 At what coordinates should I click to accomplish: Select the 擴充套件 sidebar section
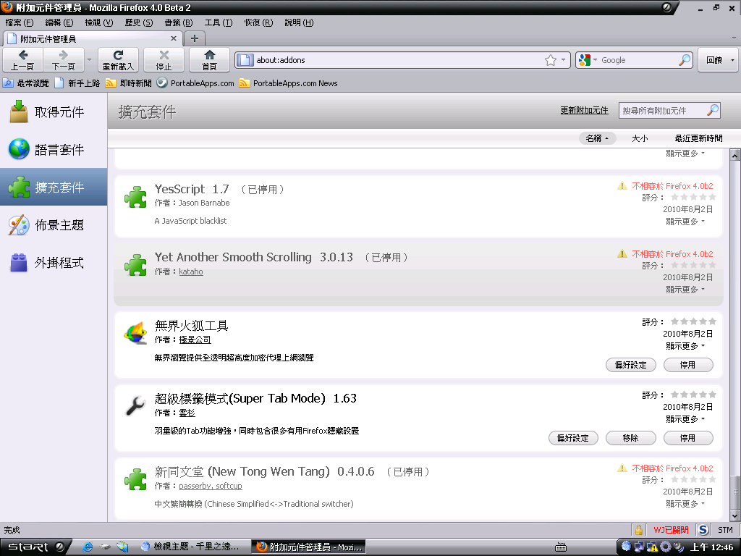pos(54,188)
